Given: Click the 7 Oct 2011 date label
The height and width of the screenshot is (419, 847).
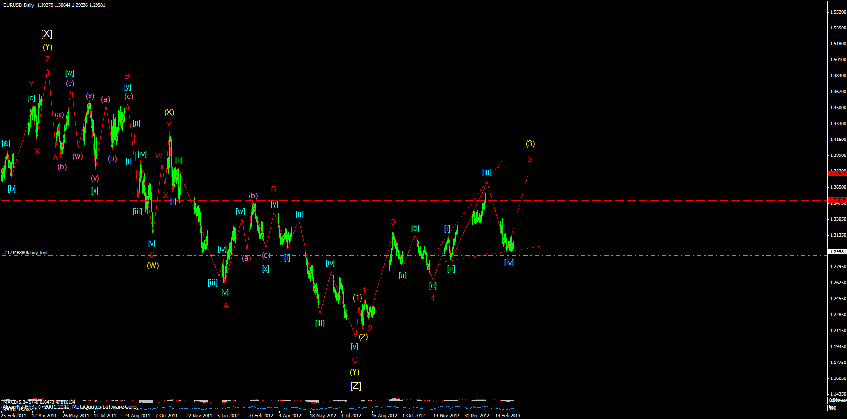Looking at the screenshot, I should pyautogui.click(x=167, y=416).
